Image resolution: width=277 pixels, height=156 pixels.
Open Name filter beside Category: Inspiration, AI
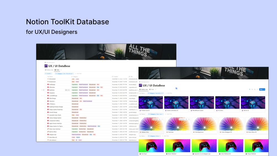click(x=142, y=93)
